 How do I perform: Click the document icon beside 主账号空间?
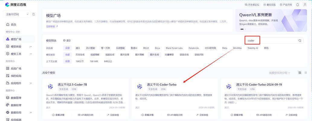coord(34,14)
